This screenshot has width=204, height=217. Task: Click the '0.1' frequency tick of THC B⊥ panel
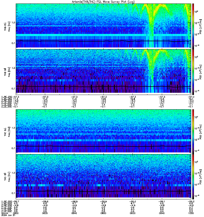tap(13, 148)
